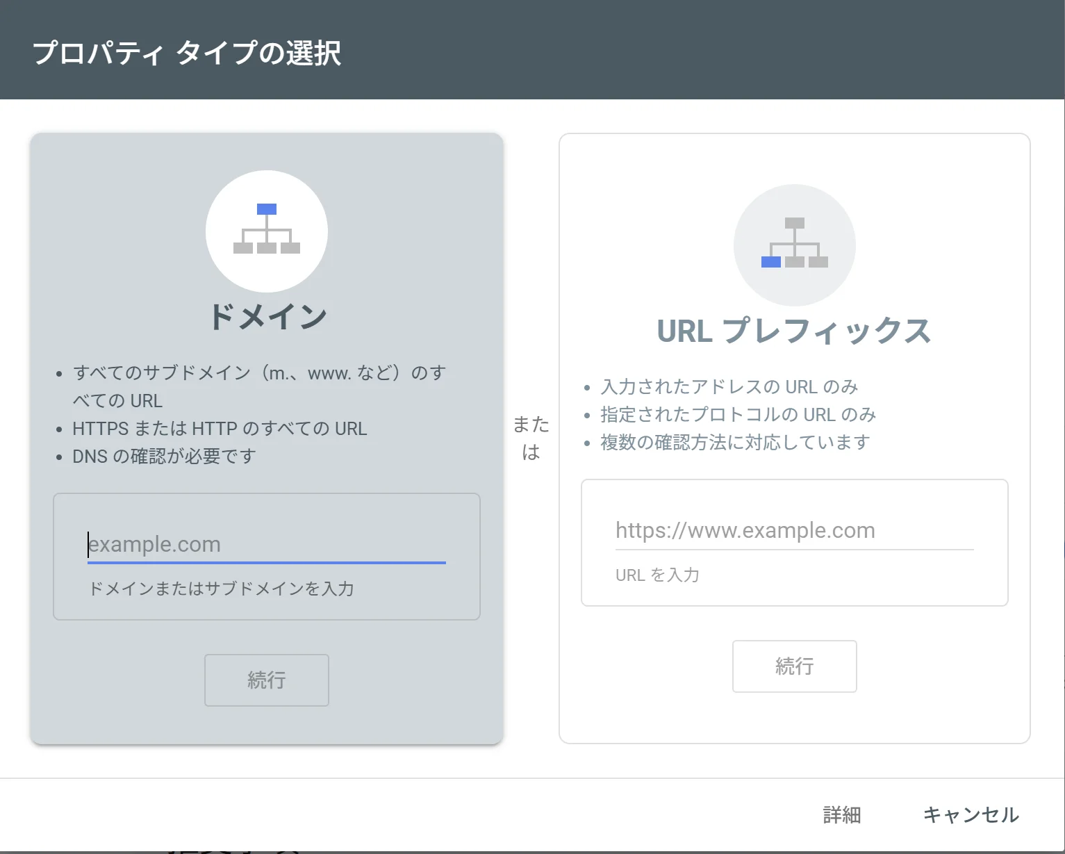This screenshot has width=1065, height=854.
Task: Click the URL prefix hierarchy icon
Action: click(794, 245)
